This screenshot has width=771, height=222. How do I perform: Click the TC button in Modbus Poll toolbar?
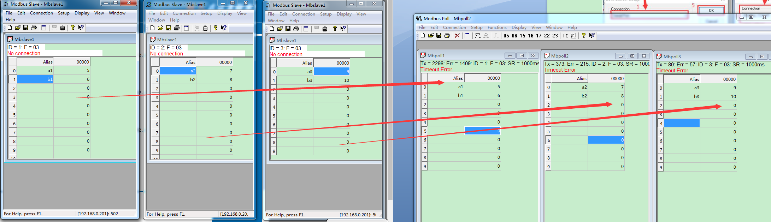pos(565,36)
